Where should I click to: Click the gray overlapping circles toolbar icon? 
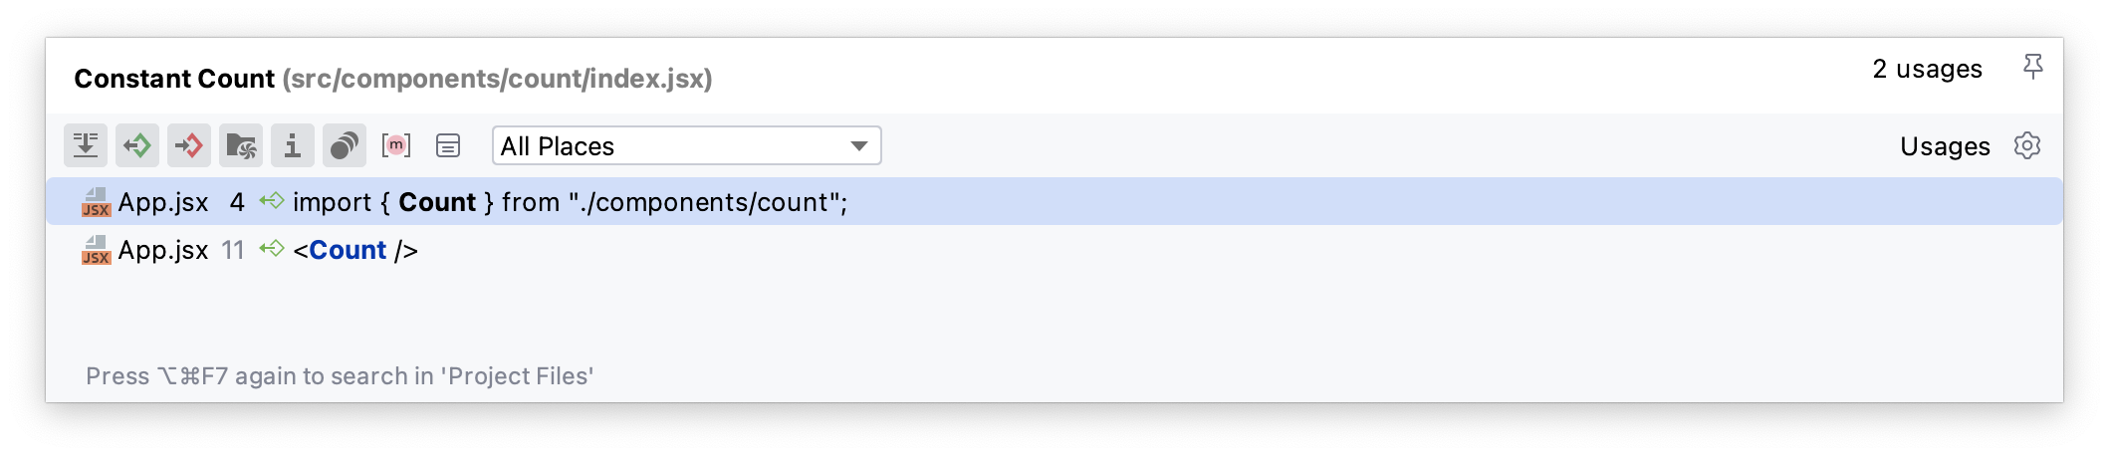345,146
